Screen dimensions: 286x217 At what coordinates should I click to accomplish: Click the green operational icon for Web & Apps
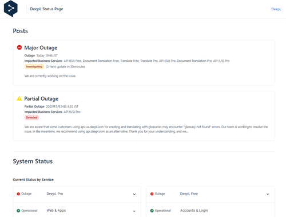(x=18, y=211)
